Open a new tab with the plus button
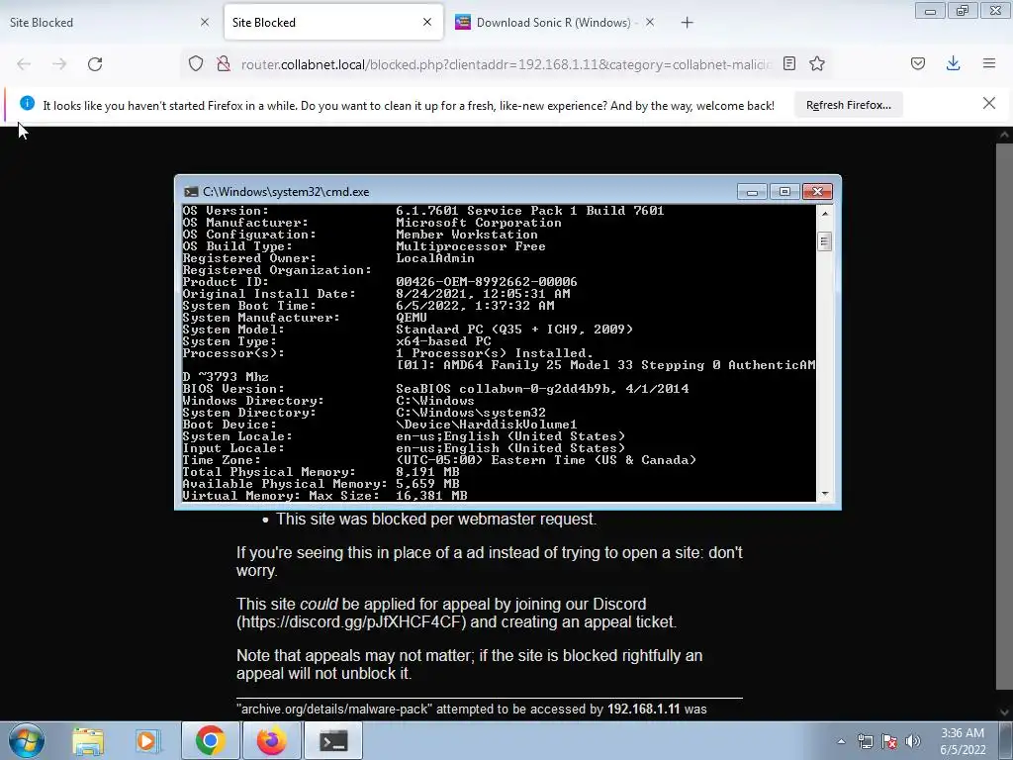 (x=687, y=23)
